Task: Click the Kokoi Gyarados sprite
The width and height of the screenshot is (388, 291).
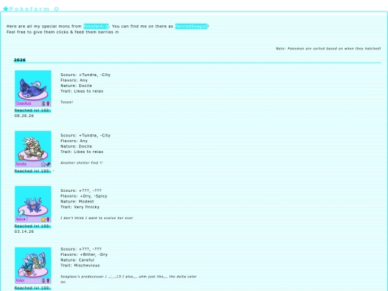Action: coord(34,264)
